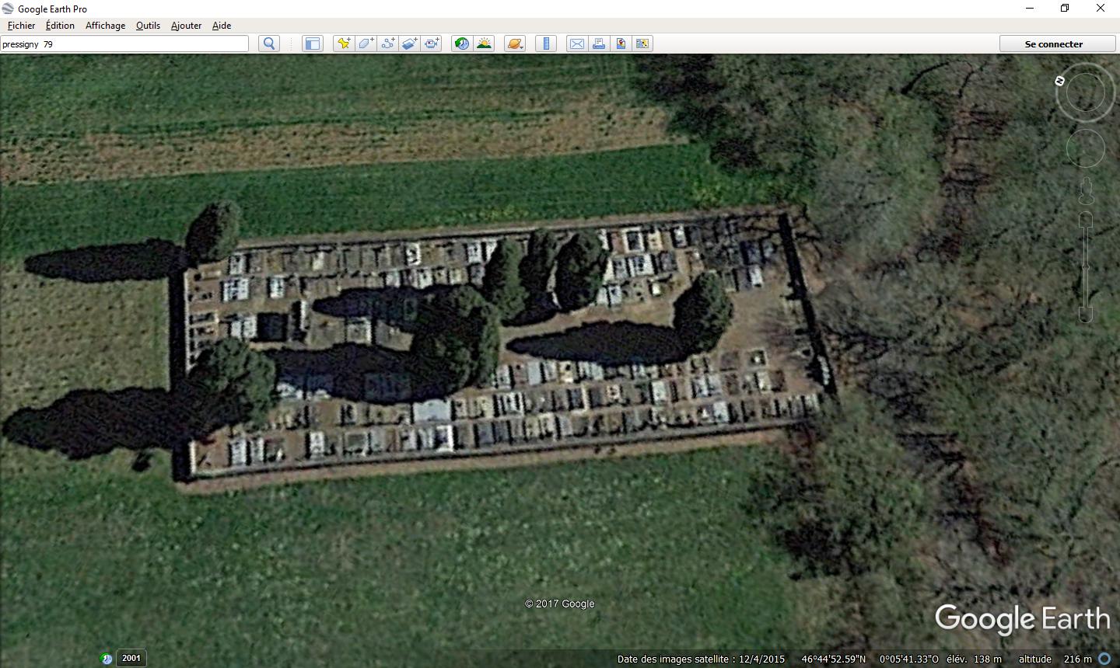Click the search field containing pressigny 79
The height and width of the screenshot is (668, 1120).
124,44
